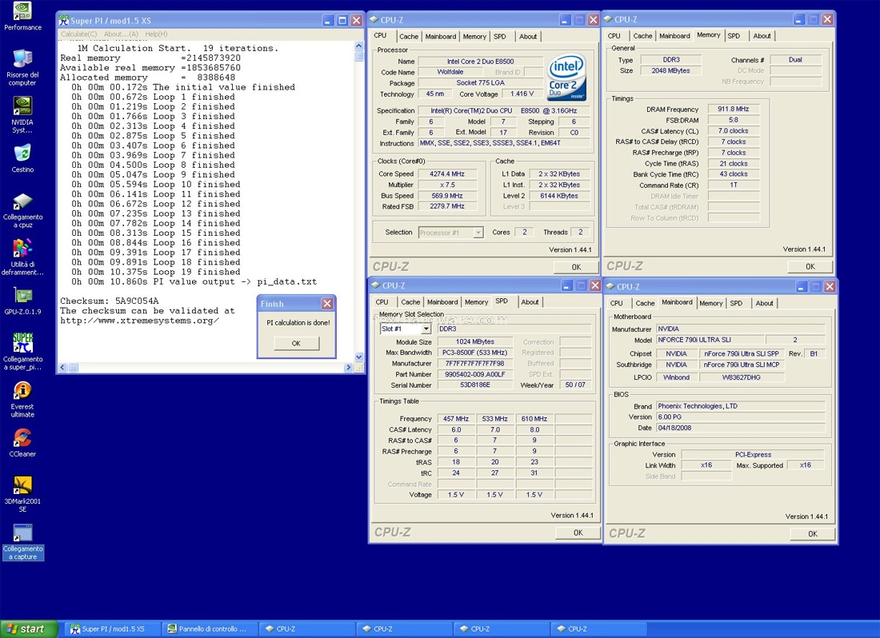This screenshot has width=880, height=638.
Task: Open the Help(H) menu in Super PI
Action: coord(157,34)
